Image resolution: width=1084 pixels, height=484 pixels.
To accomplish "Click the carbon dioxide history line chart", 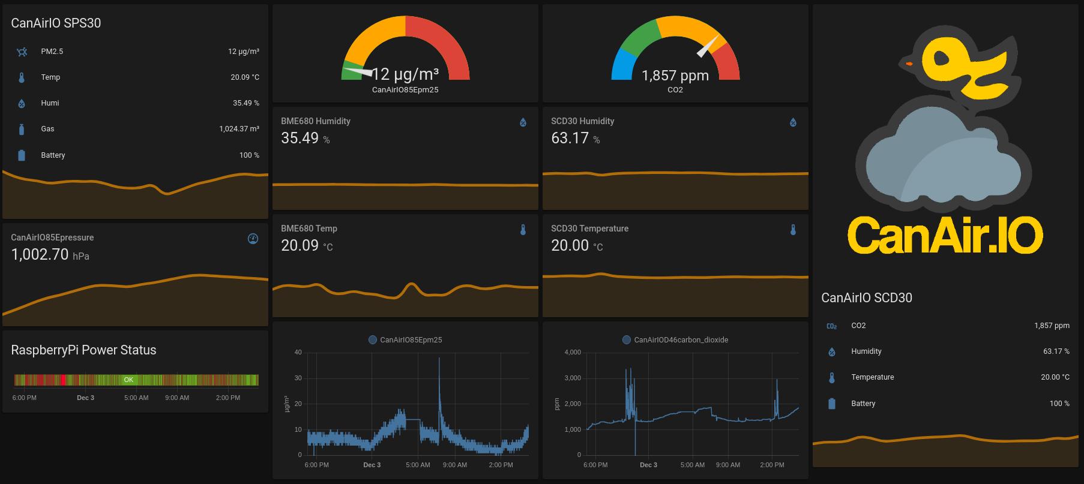I will click(x=693, y=404).
